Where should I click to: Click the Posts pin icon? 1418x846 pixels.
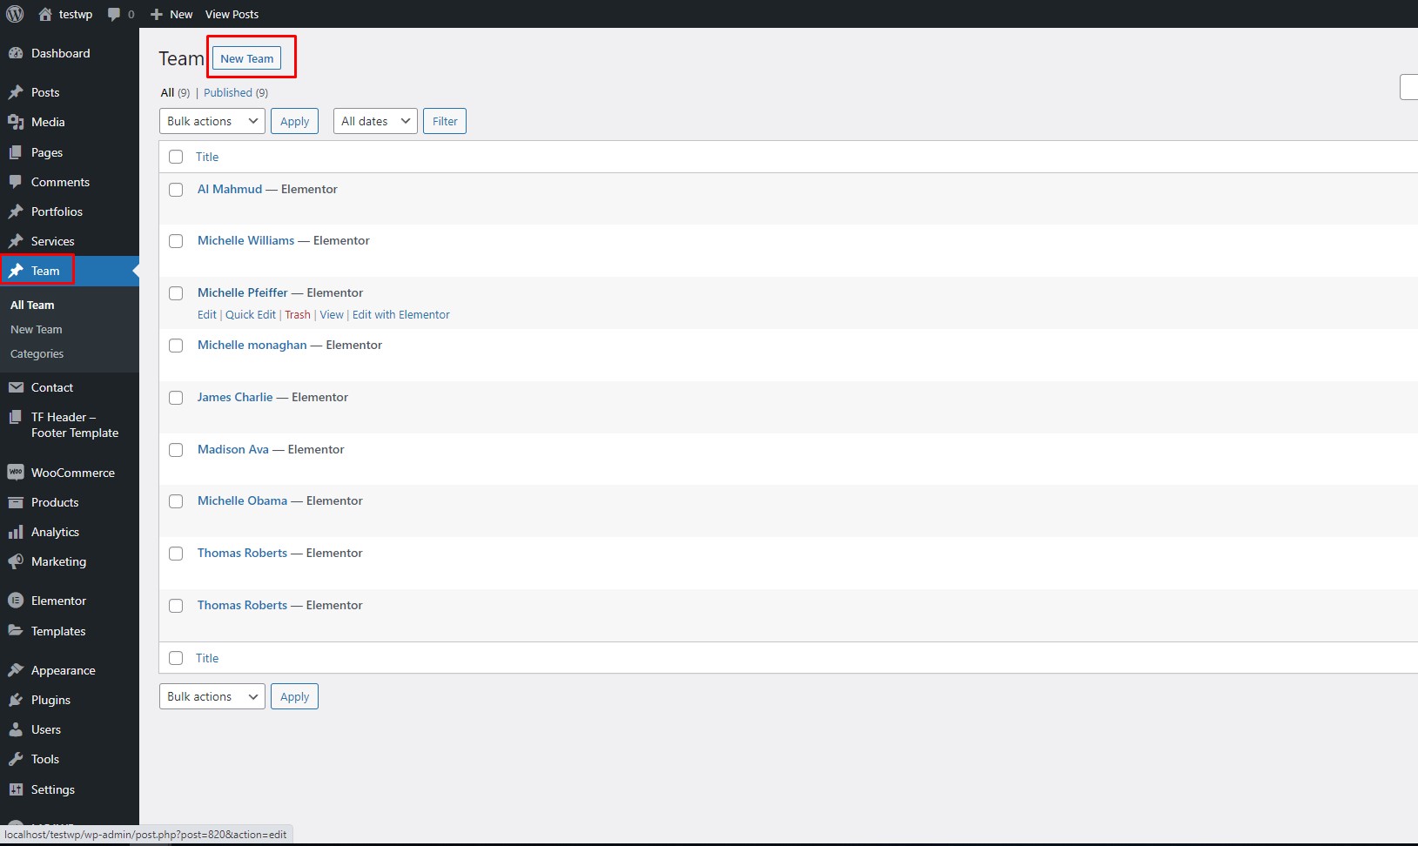point(16,92)
